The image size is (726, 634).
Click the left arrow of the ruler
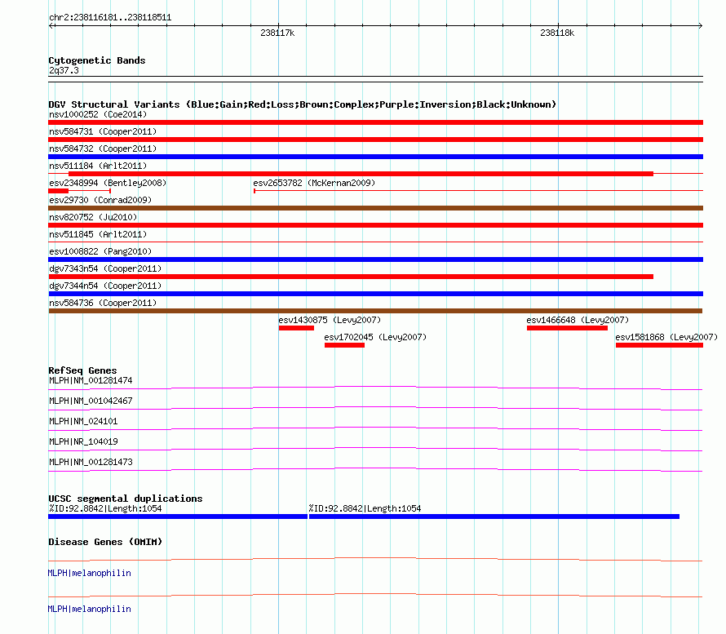click(51, 26)
